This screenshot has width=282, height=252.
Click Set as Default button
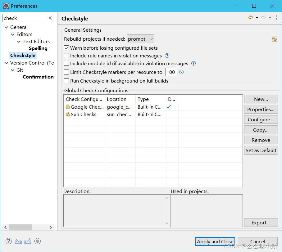coord(261,150)
